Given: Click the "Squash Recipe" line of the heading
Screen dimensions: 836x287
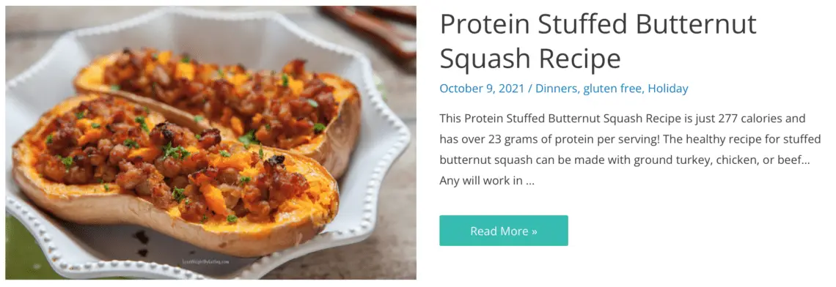Looking at the screenshot, I should [x=530, y=58].
